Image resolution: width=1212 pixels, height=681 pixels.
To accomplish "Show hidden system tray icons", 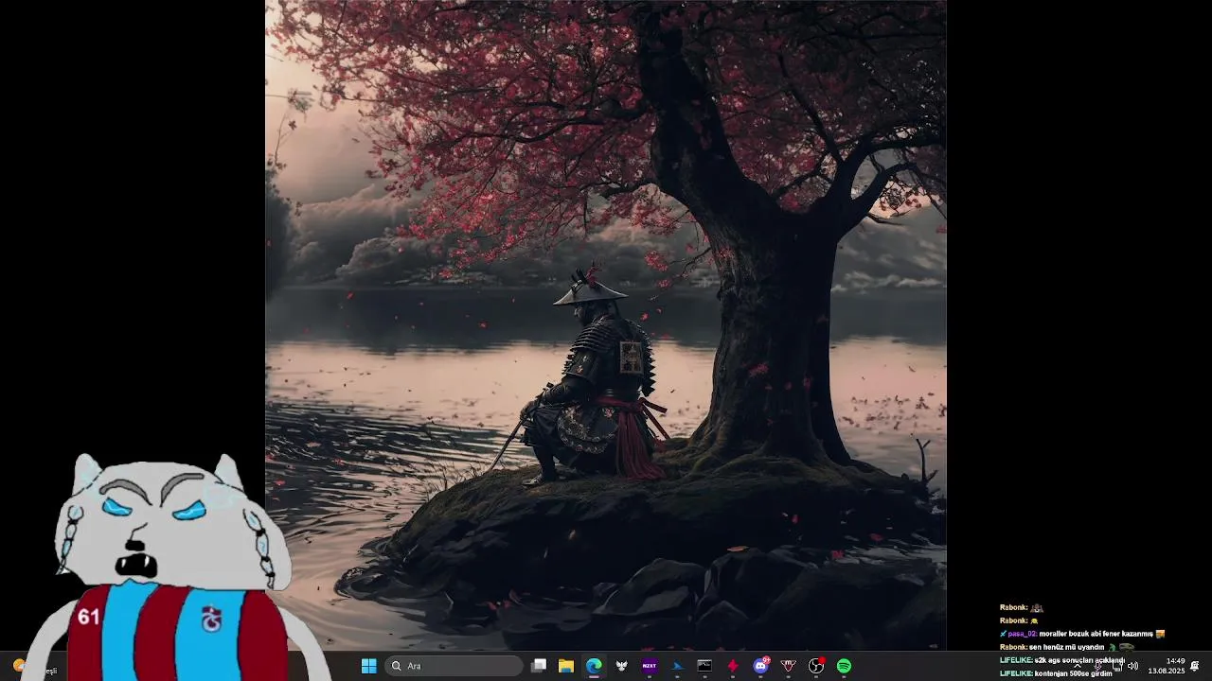I will click(1078, 666).
